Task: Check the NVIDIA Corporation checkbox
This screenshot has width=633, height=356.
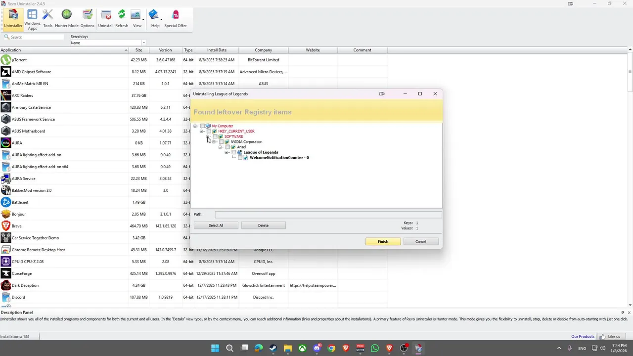Action: pyautogui.click(x=222, y=142)
